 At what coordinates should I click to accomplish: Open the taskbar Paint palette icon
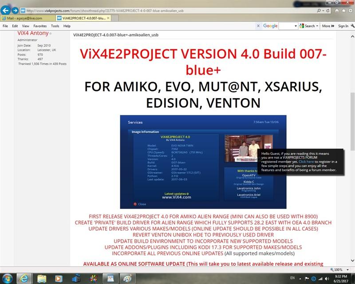click(x=127, y=278)
